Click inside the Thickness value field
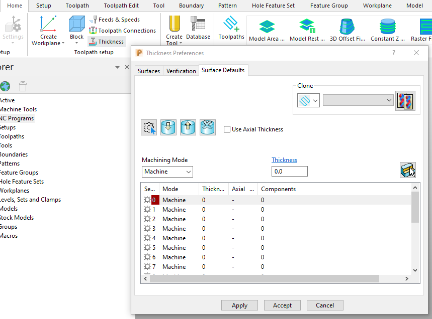 point(289,171)
